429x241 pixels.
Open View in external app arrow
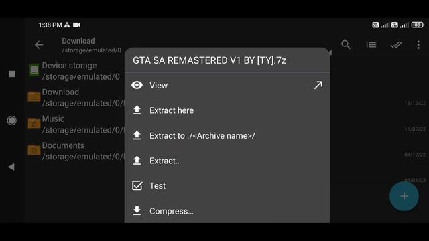tap(318, 85)
